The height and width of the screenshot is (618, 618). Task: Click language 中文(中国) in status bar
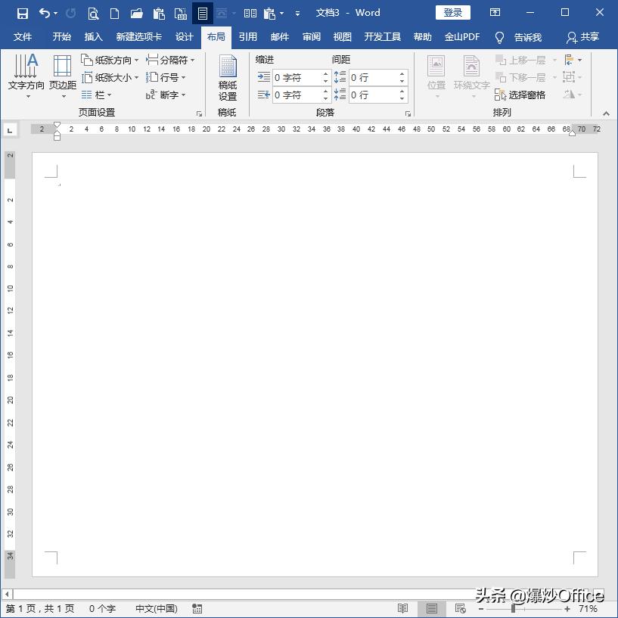tap(157, 609)
